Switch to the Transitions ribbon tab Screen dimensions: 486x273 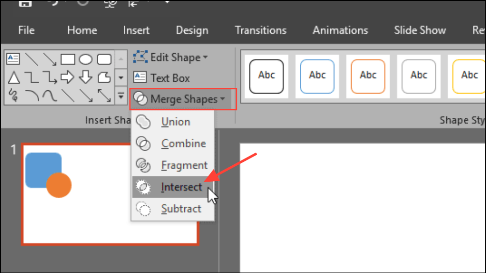coord(261,30)
